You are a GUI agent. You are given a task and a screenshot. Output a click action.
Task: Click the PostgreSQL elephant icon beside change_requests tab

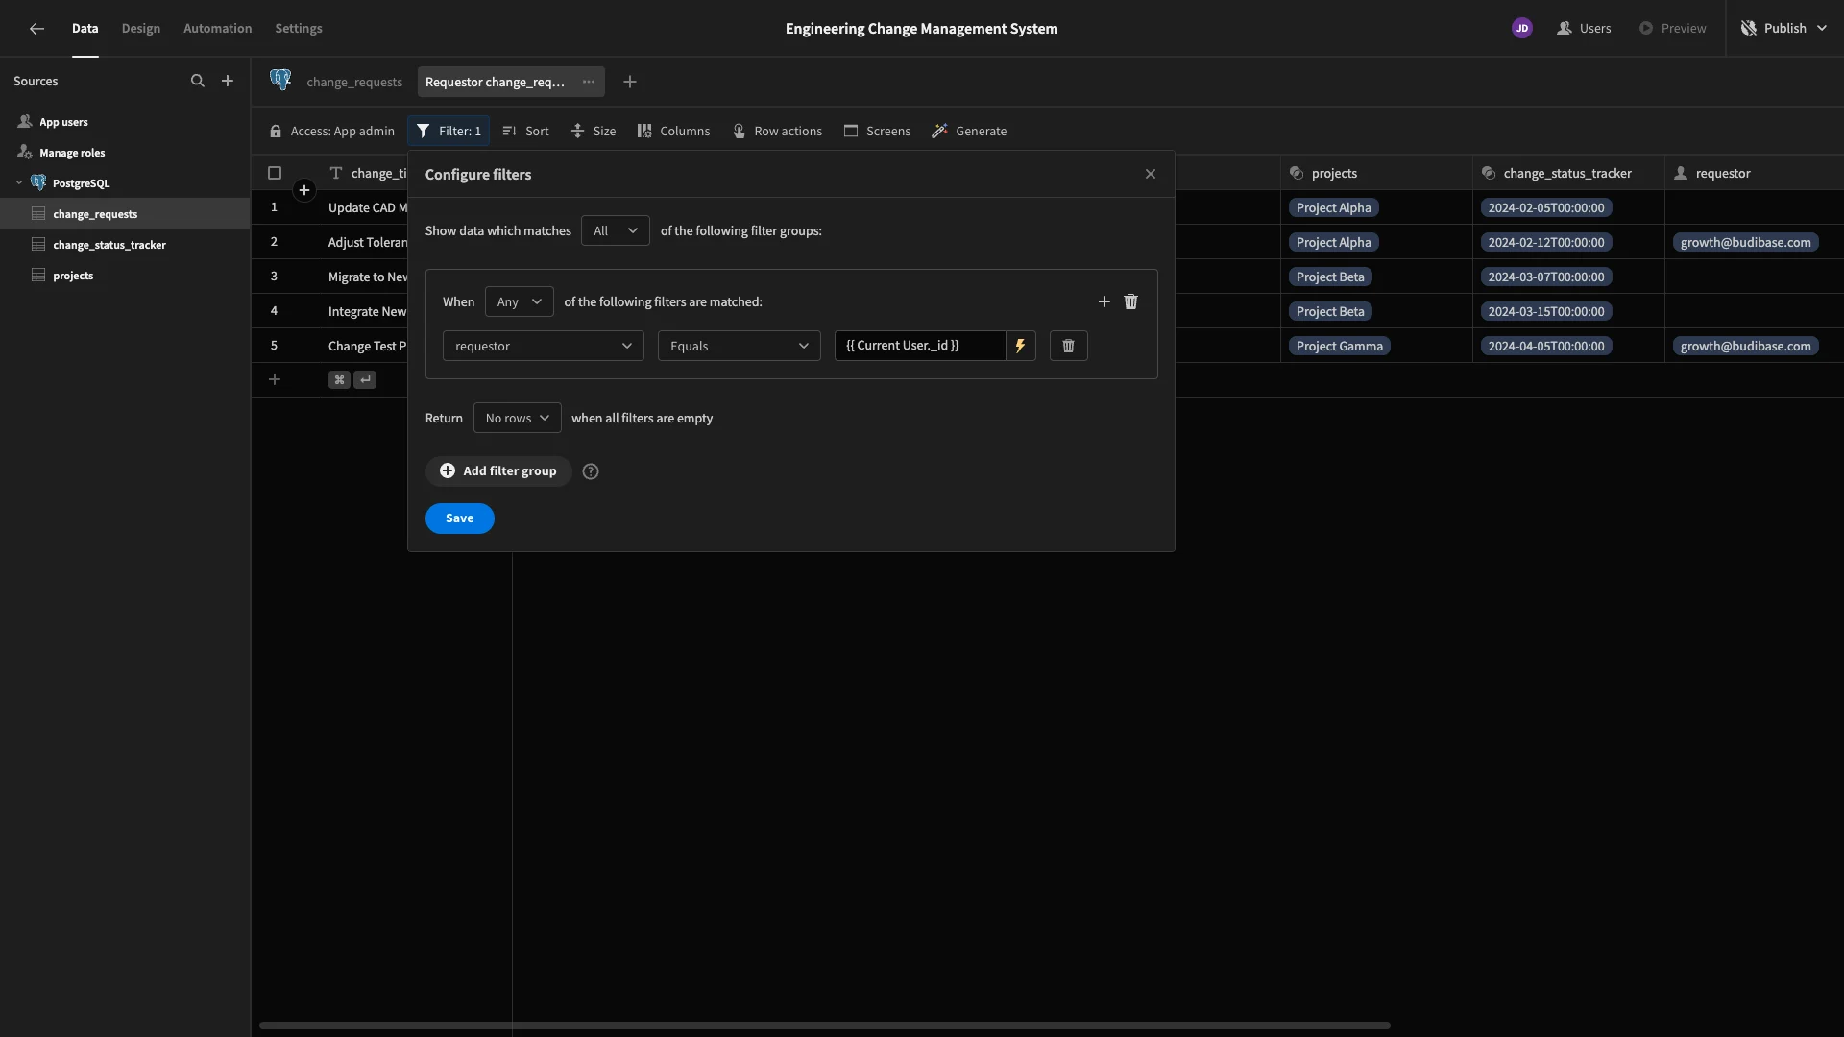[280, 81]
